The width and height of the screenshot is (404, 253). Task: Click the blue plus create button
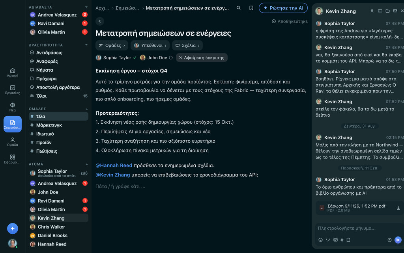(12, 229)
